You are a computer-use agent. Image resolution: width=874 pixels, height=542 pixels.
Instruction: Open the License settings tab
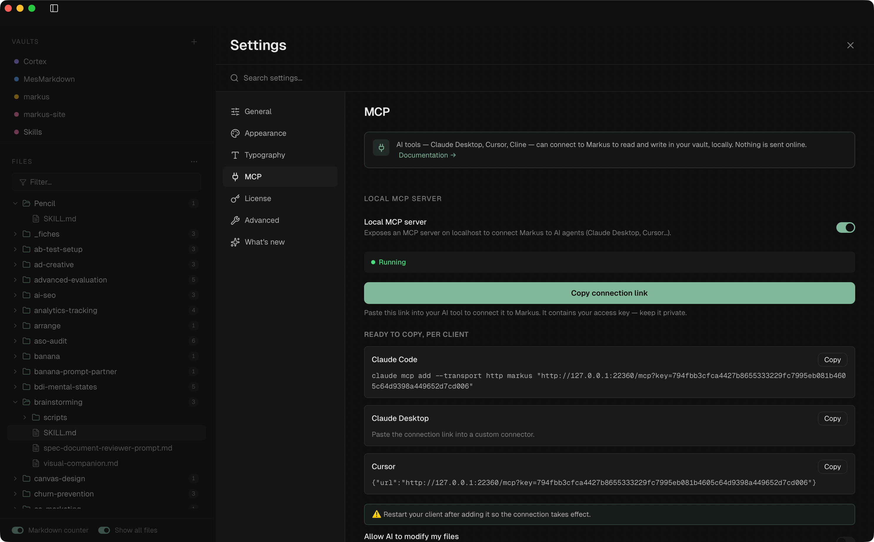pos(280,199)
